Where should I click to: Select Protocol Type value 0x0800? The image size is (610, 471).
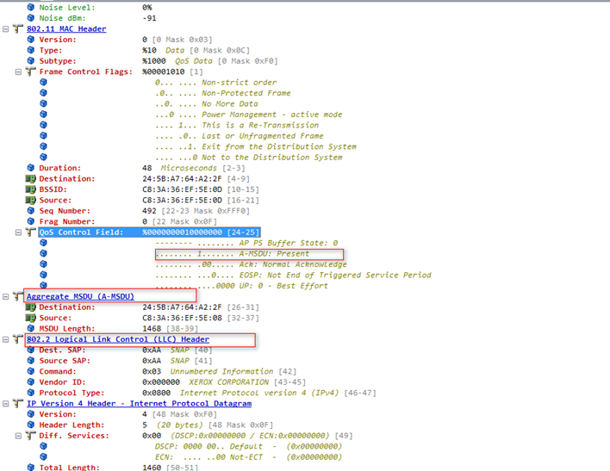(156, 393)
